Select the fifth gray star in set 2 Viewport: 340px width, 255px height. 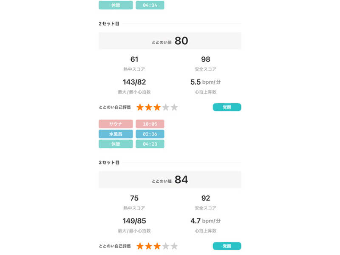[x=174, y=107]
